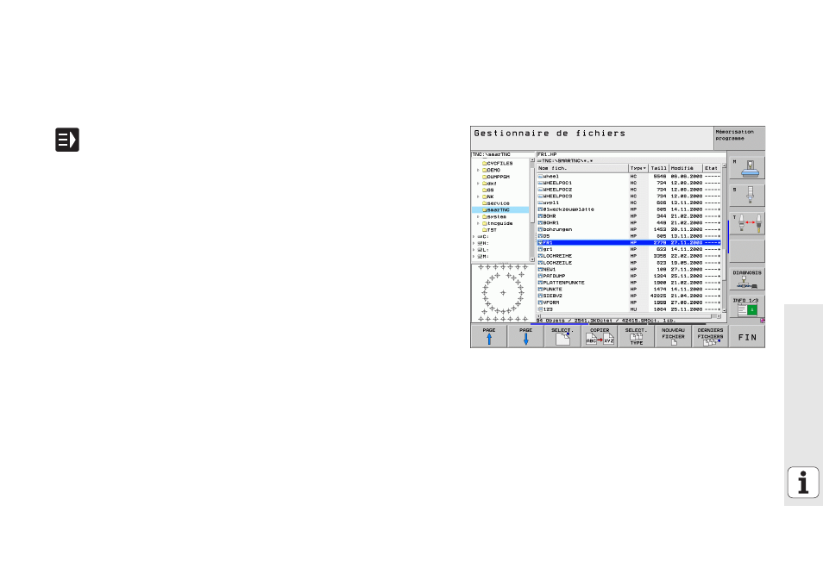Click the Taill column header
The height and width of the screenshot is (580, 823).
[x=659, y=168]
